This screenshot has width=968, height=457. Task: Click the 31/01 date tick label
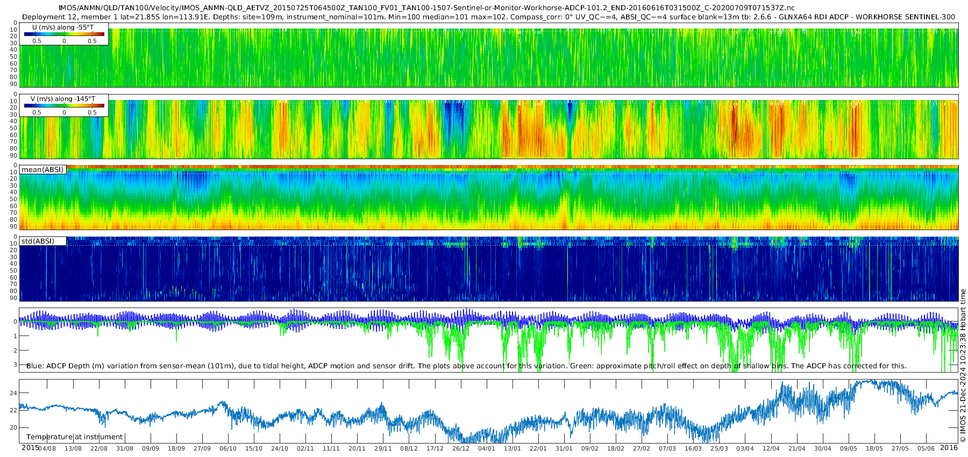(564, 448)
